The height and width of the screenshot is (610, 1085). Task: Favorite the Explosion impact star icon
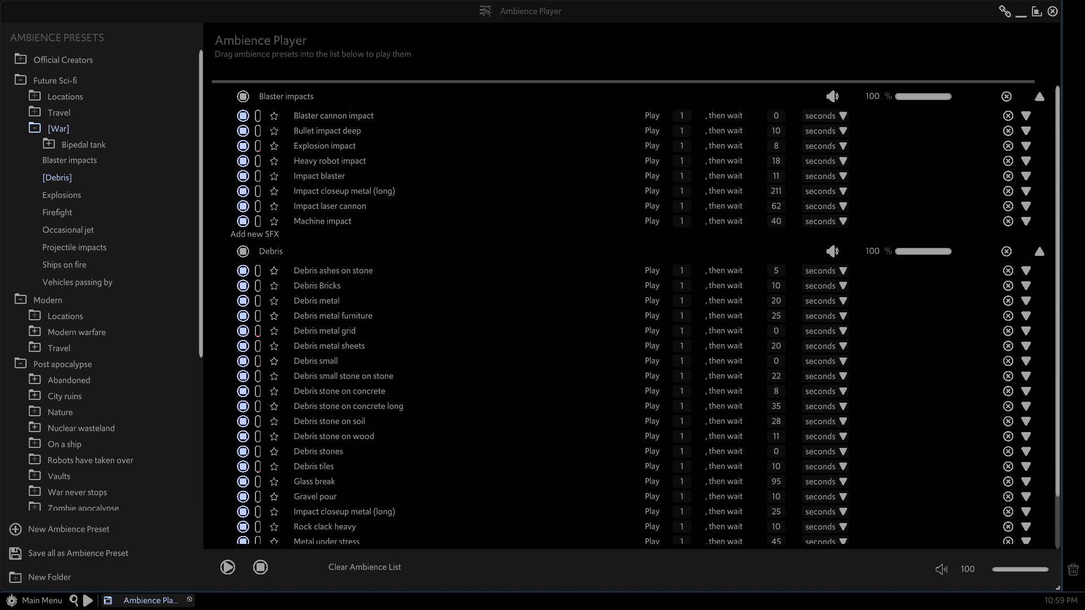tap(274, 146)
